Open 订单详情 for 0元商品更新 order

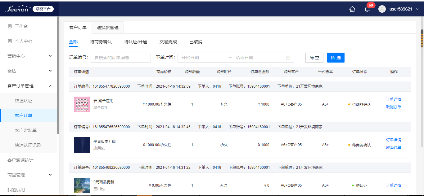[394, 185]
